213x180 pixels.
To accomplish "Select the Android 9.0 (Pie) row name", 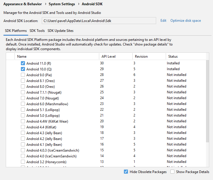I will click(x=39, y=75).
